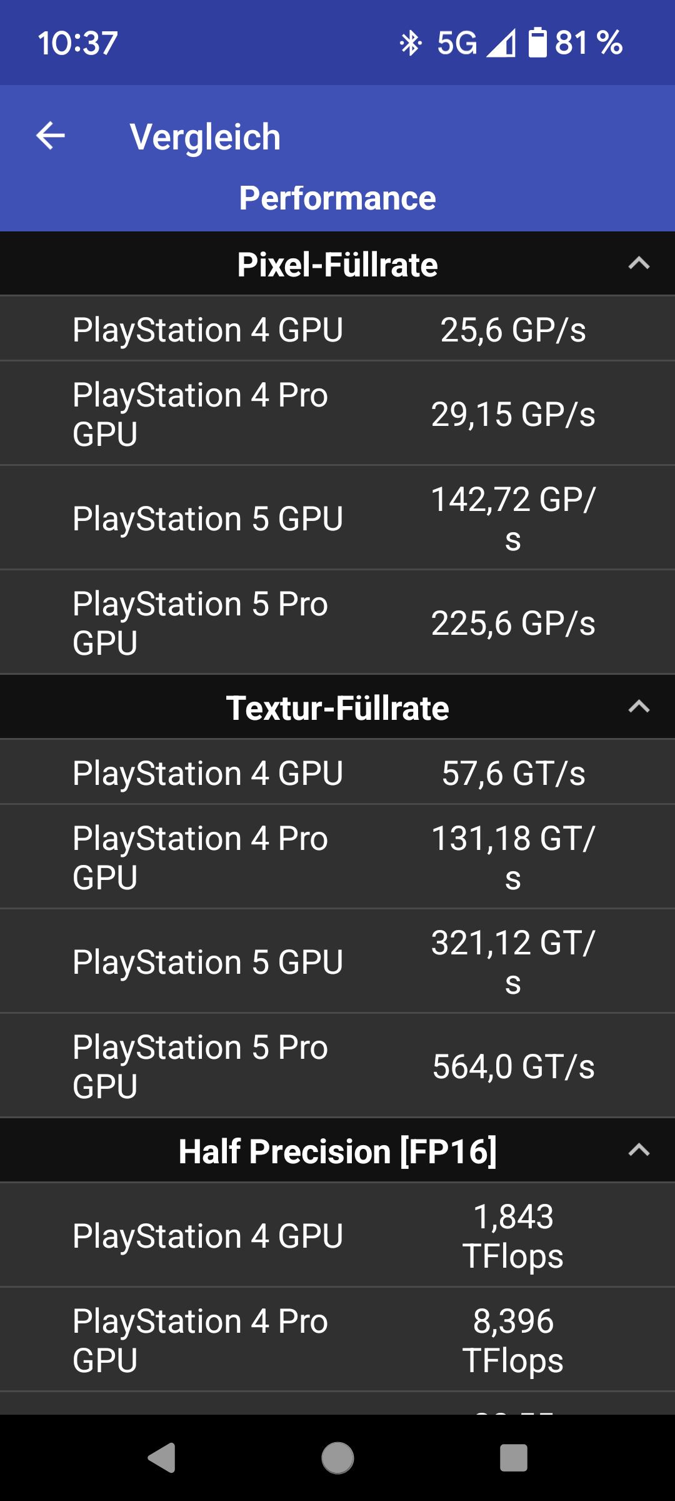Viewport: 675px width, 1501px height.
Task: Select the PlayStation 5 Pro GPU 225,6 GP/s row
Action: click(x=337, y=623)
